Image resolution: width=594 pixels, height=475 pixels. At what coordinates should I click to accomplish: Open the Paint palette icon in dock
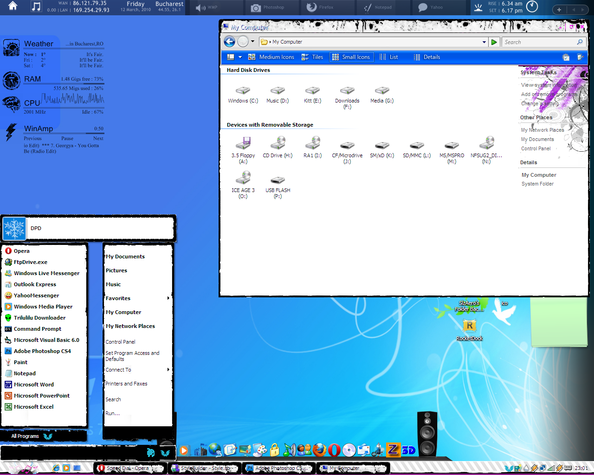pyautogui.click(x=260, y=449)
